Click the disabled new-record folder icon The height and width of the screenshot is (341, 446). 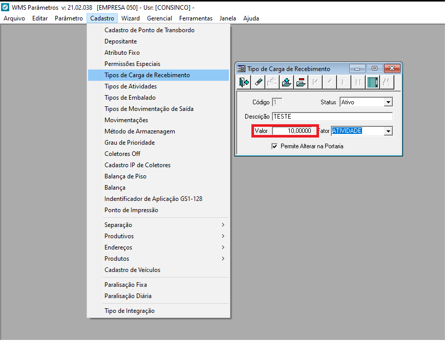pos(272,82)
